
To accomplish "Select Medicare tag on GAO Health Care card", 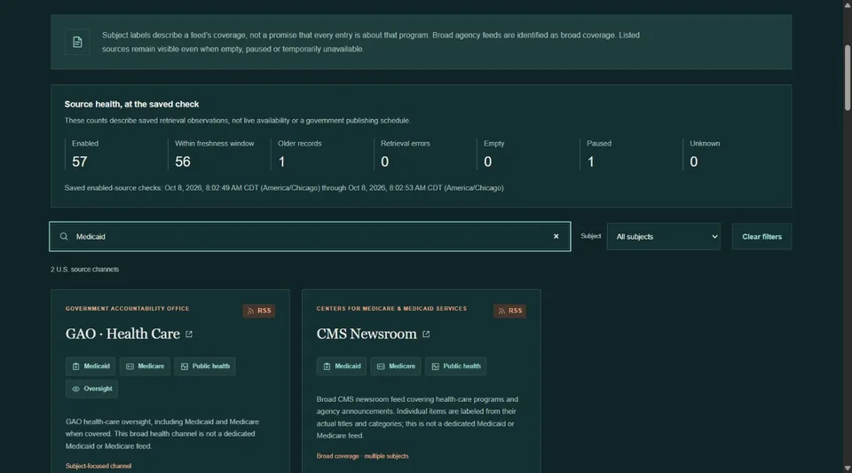I will tap(145, 366).
